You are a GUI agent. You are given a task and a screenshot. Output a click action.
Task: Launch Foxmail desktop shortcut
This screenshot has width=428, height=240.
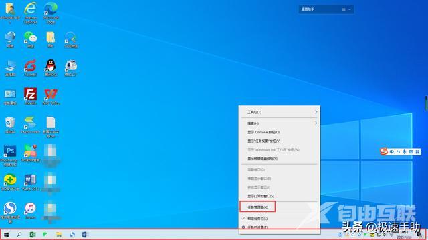coord(30,68)
